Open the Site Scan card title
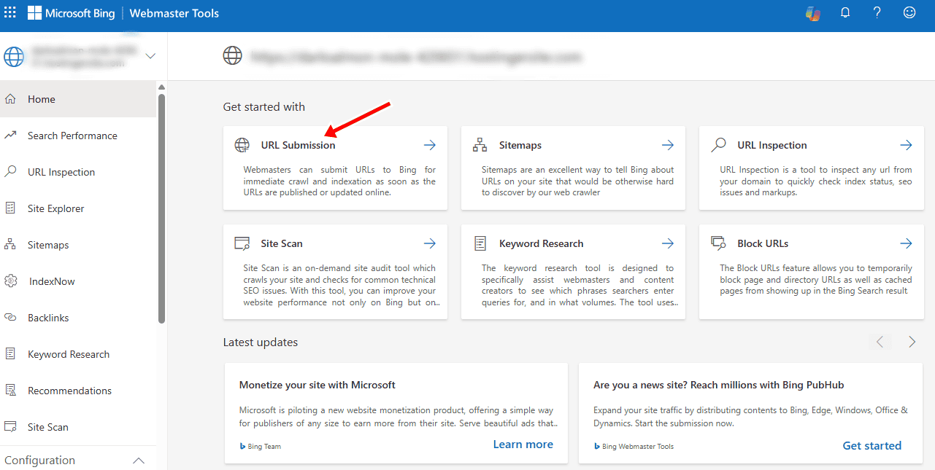 (x=282, y=243)
